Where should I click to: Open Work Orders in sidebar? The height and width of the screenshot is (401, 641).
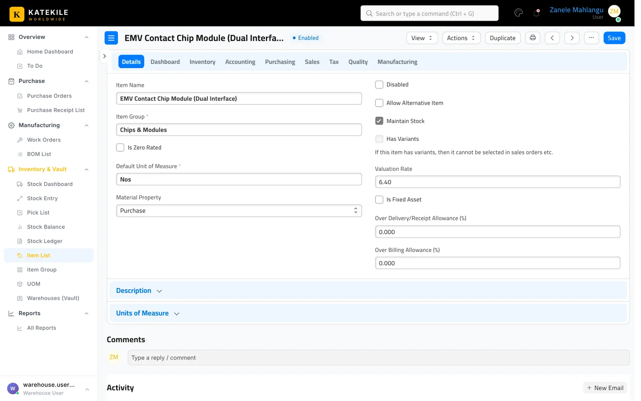point(44,140)
